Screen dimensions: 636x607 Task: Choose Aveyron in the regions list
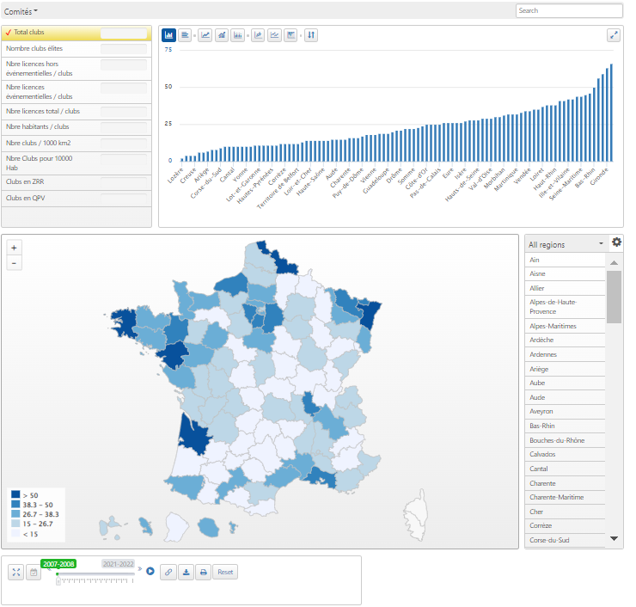(565, 412)
